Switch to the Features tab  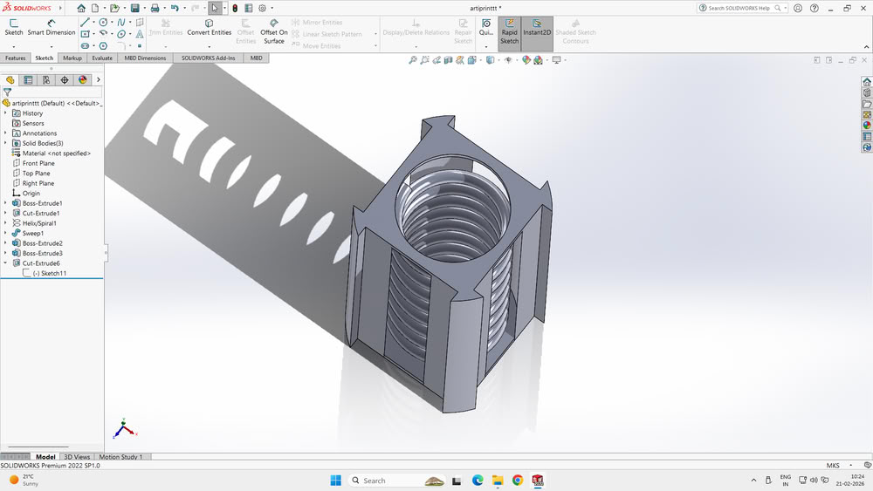16,58
